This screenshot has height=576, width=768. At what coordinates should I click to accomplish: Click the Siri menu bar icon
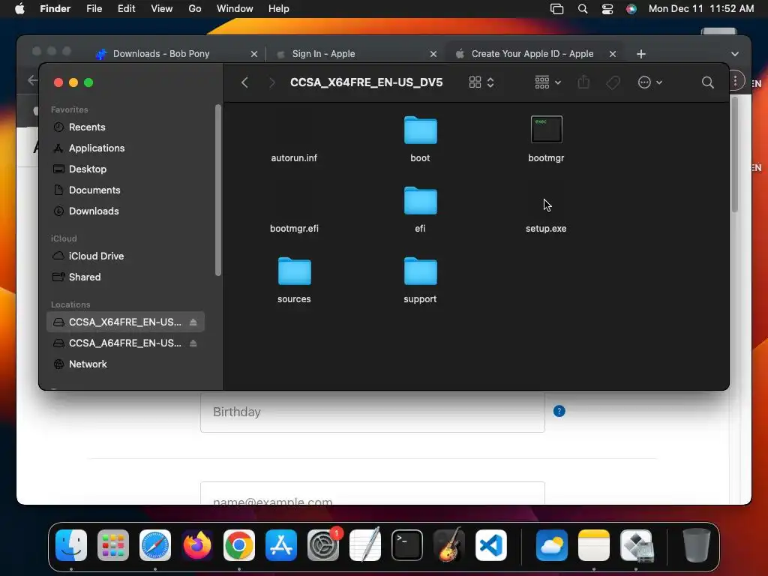[631, 9]
